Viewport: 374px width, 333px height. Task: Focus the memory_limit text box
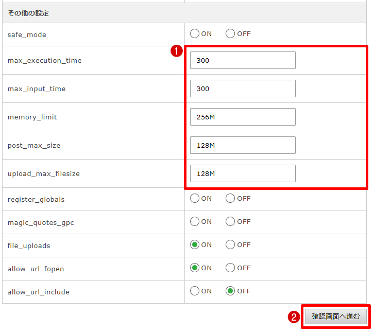[x=243, y=117]
